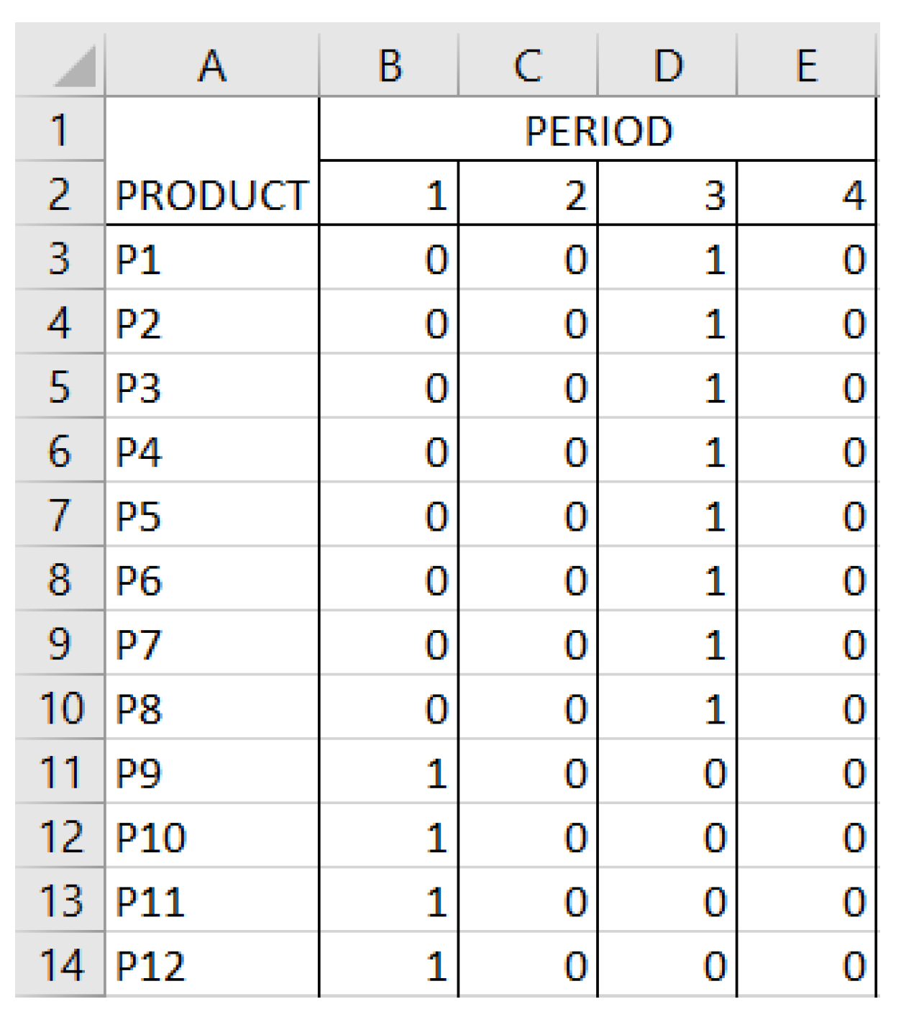Select cell containing P1
901x1017 pixels.
[212, 259]
